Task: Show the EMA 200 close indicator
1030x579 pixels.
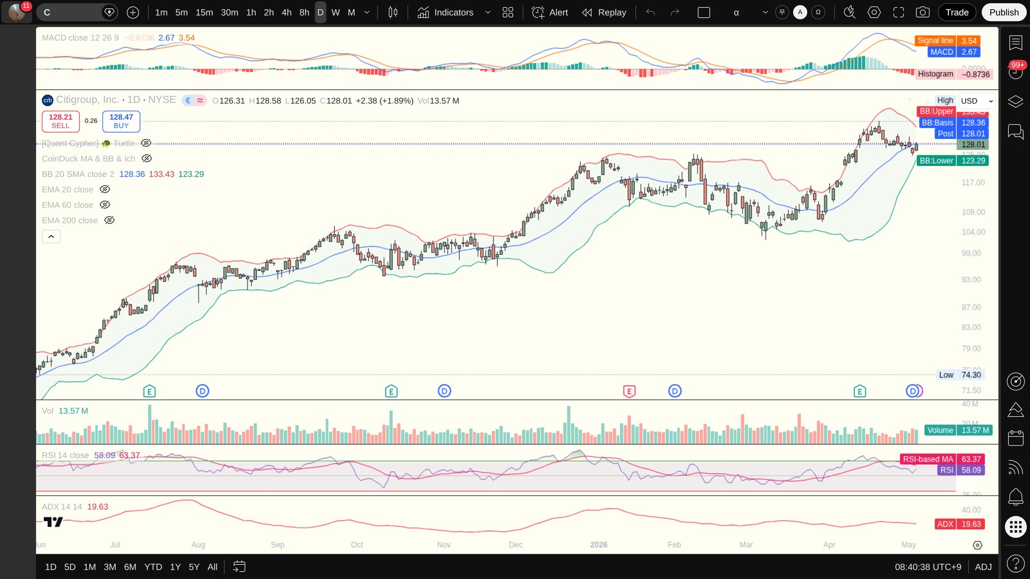Action: [x=109, y=220]
